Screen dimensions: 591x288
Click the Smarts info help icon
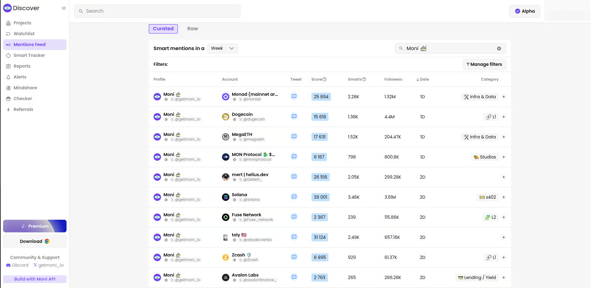364,79
